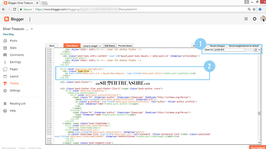Image resolution: width=266 pixels, height=149 pixels.
Task: Open the Earnings dollar icon
Action: (5, 62)
